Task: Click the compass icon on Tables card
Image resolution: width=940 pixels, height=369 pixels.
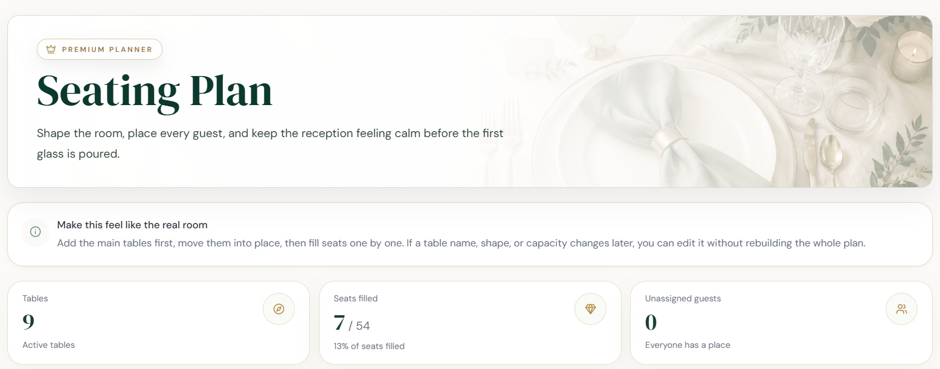Action: pyautogui.click(x=278, y=309)
